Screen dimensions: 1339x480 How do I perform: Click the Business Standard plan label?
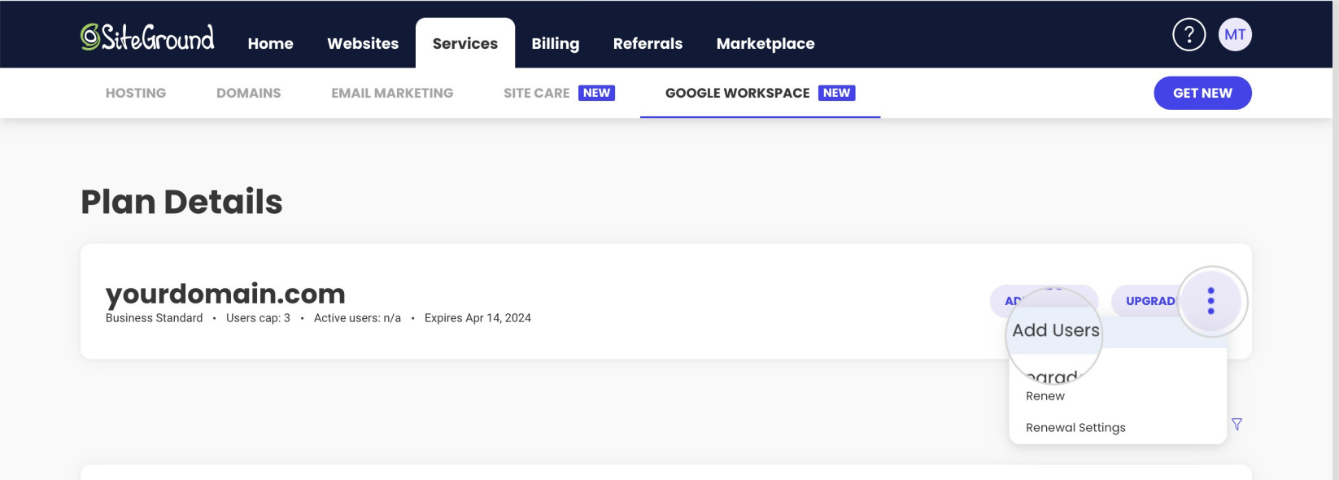[155, 318]
